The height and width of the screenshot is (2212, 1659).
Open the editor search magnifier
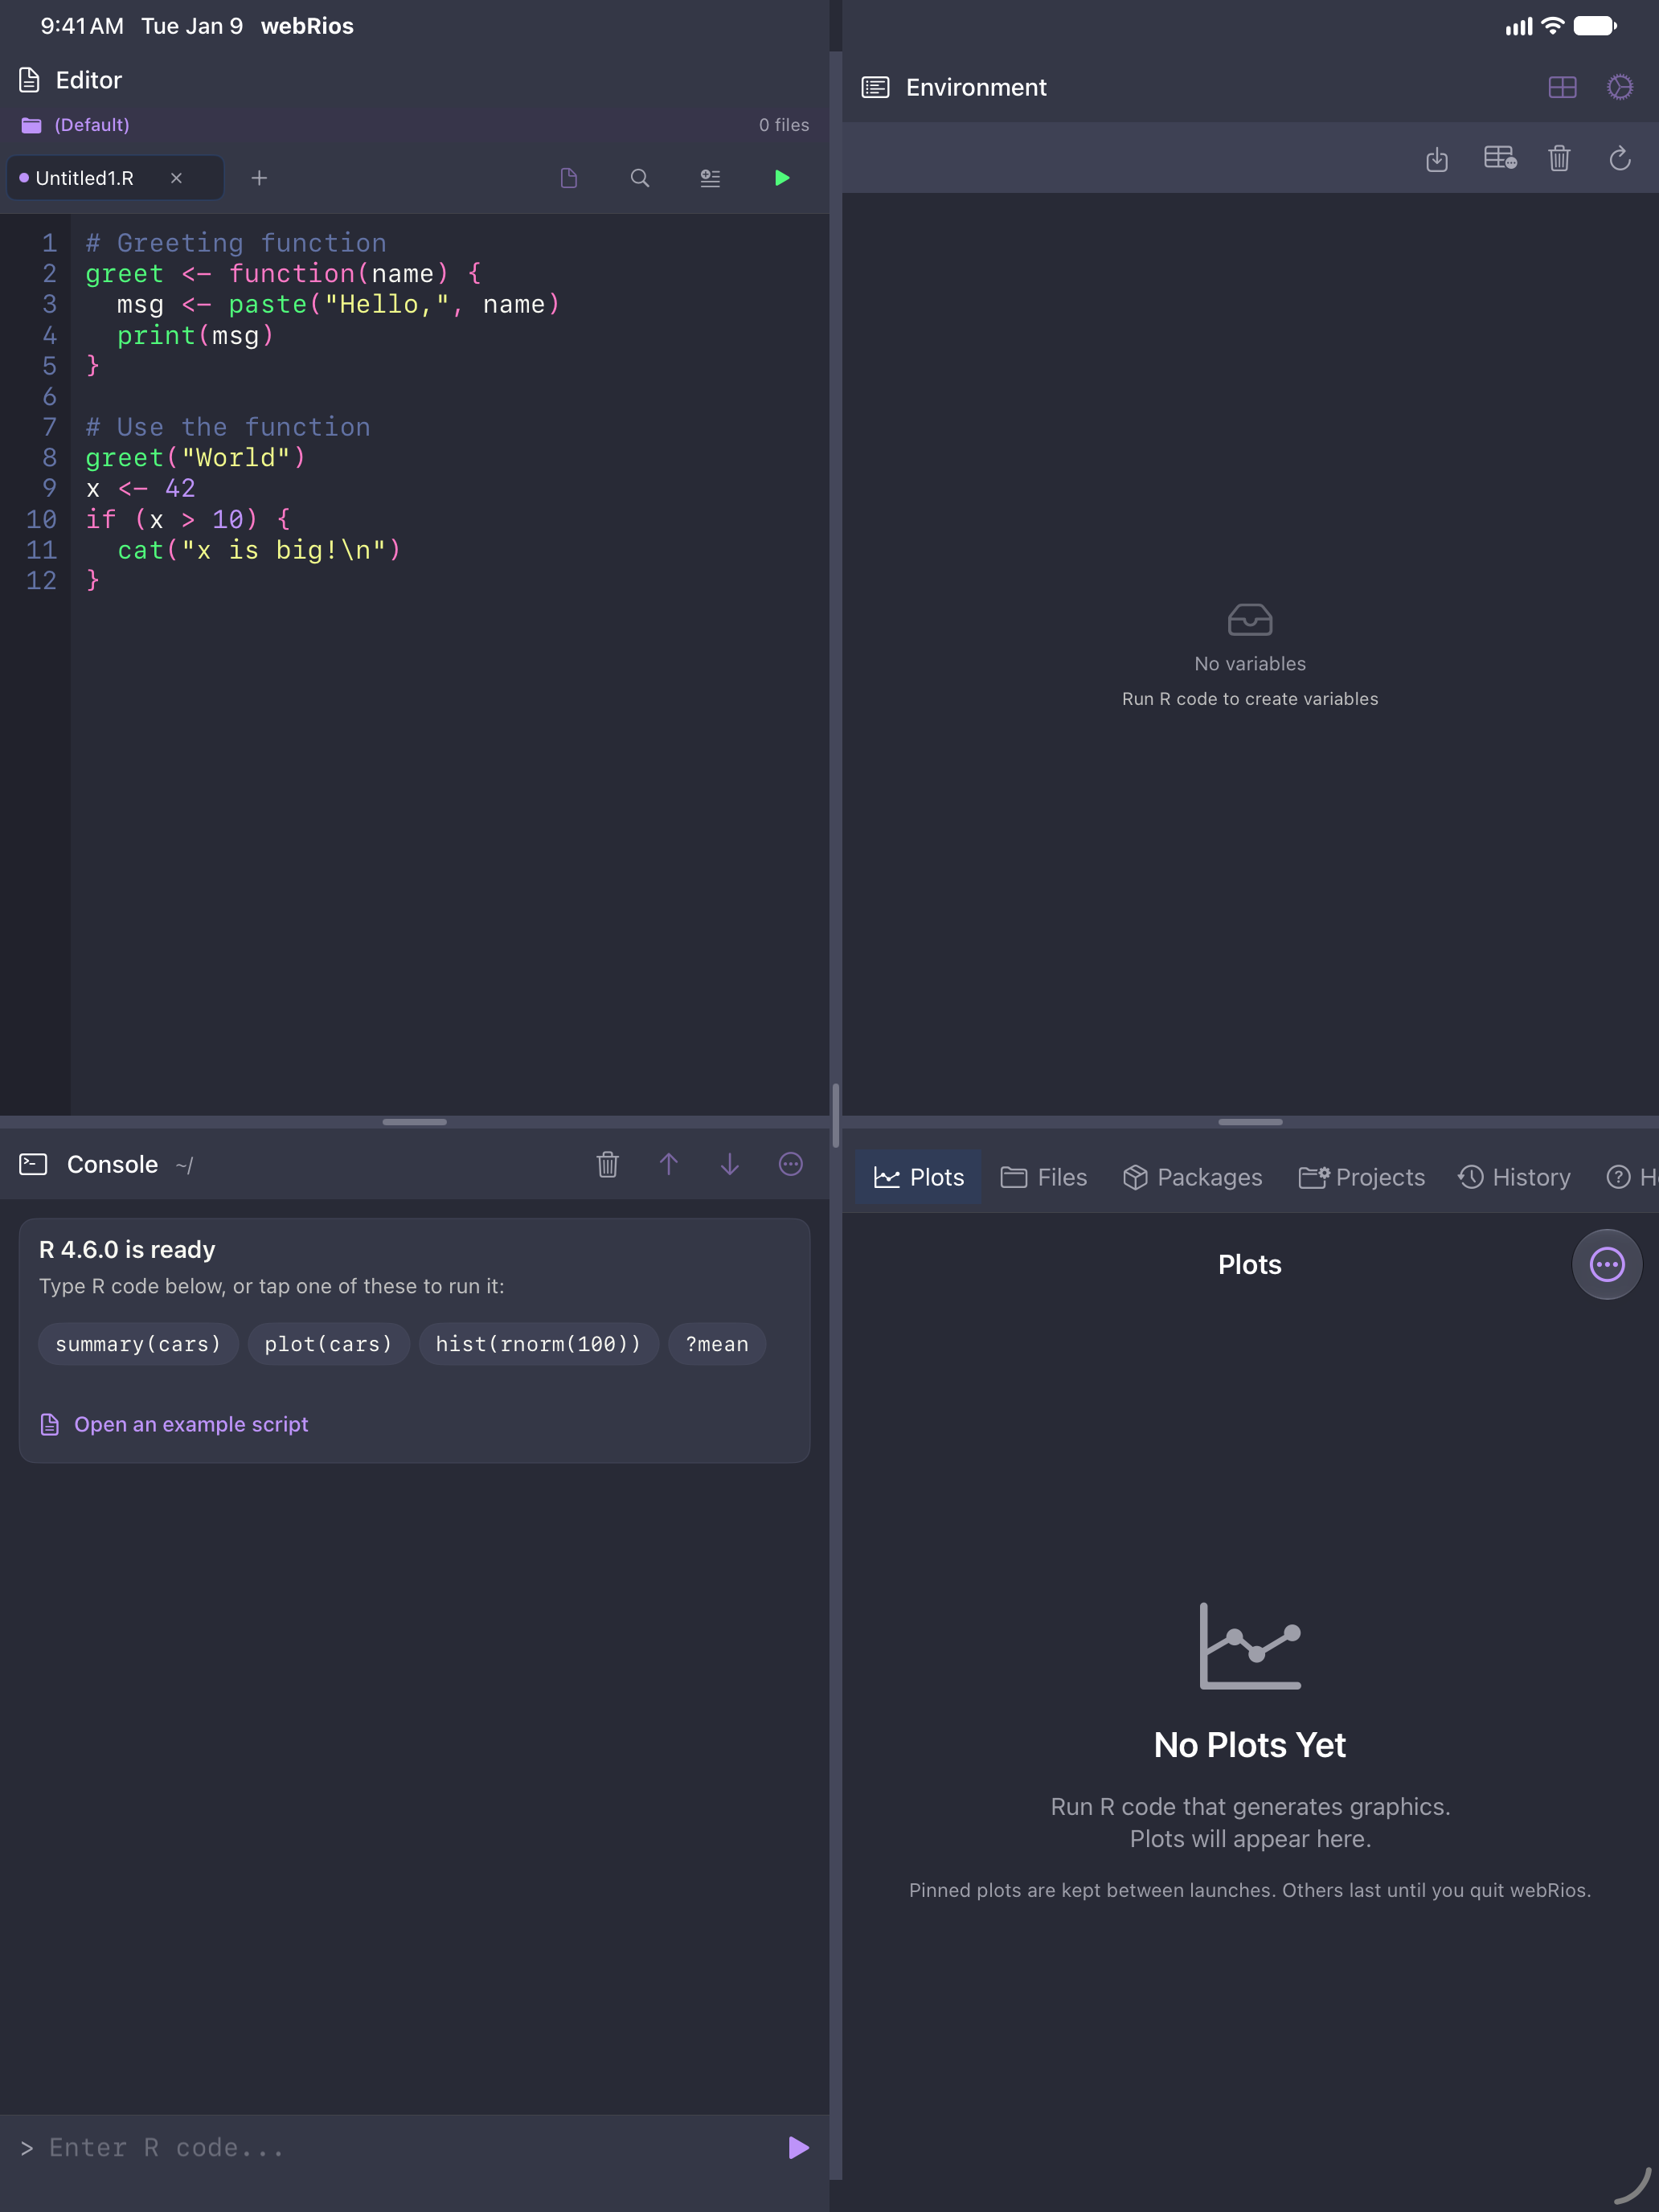click(x=640, y=178)
